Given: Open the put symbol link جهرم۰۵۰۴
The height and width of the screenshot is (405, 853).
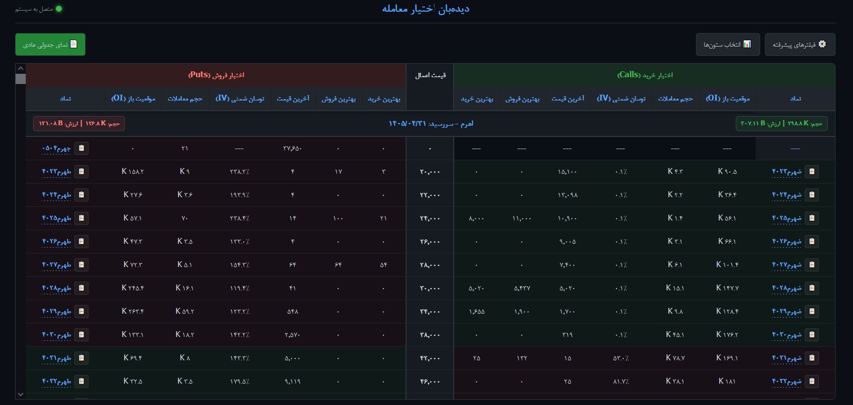Looking at the screenshot, I should coord(57,148).
